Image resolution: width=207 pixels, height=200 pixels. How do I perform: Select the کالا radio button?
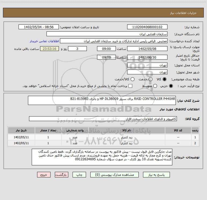pos(165,79)
